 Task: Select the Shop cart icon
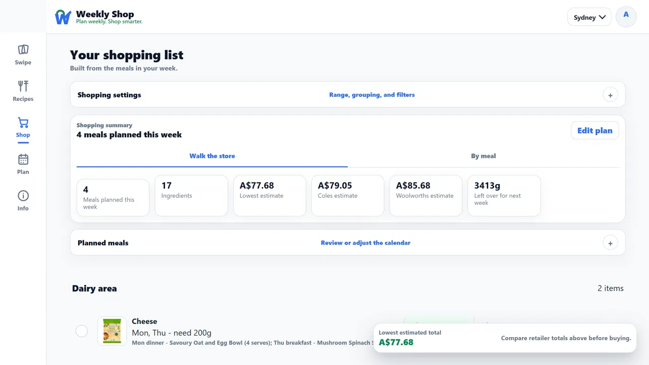23,123
